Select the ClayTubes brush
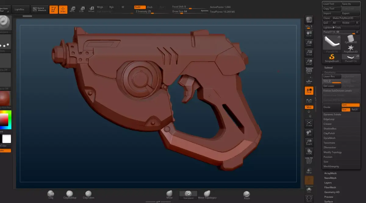Screen dimensions: 366x203 [88, 194]
